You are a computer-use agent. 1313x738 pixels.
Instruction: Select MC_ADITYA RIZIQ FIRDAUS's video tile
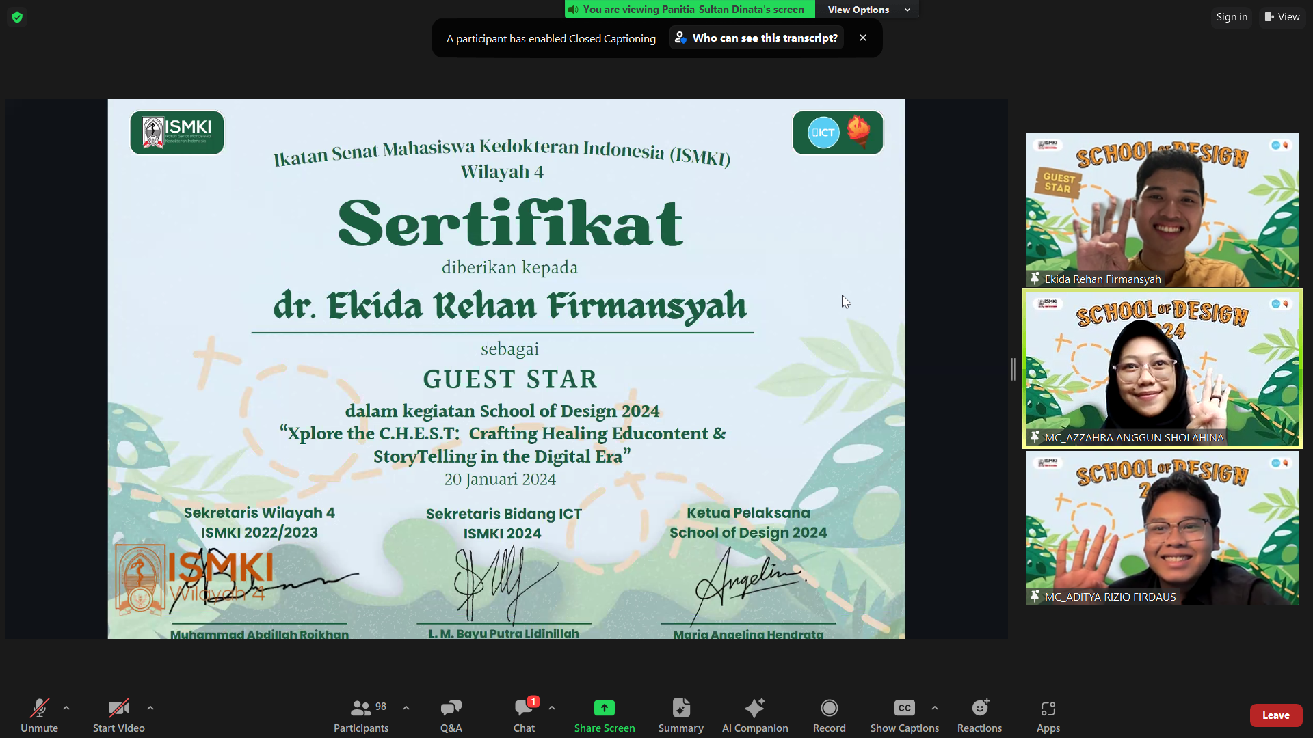click(1161, 528)
